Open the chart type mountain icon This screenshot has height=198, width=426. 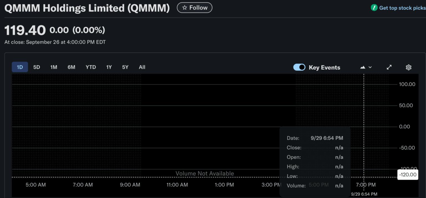click(362, 67)
